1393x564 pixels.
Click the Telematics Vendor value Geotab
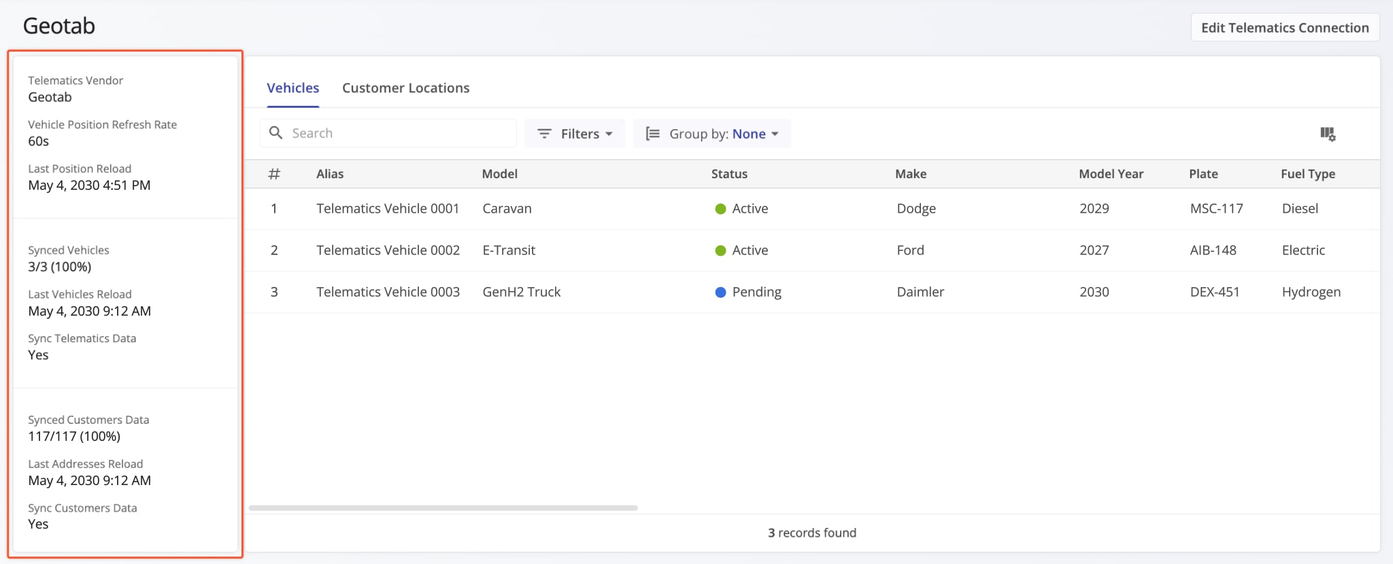(x=50, y=97)
